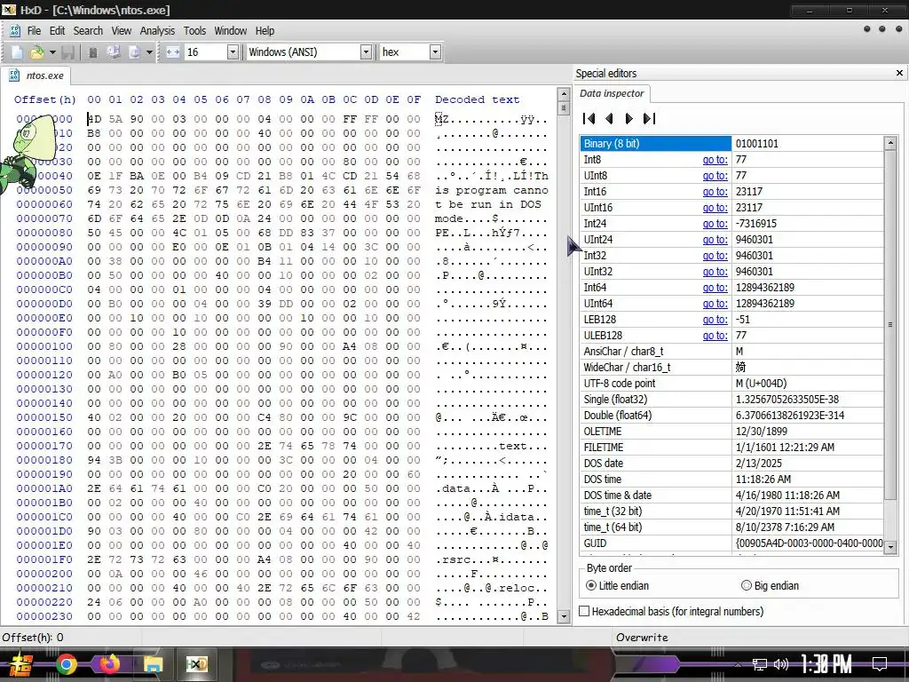Open the Windows Start button
Viewport: 909px width, 682px height.
click(20, 664)
